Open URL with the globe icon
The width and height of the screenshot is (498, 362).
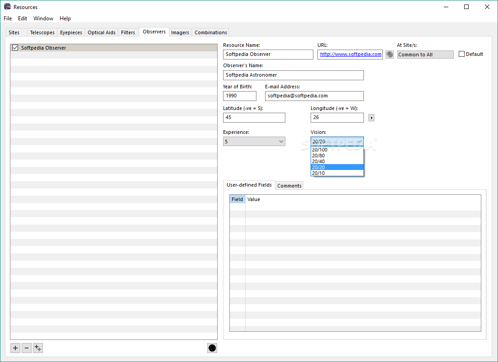pyautogui.click(x=390, y=55)
